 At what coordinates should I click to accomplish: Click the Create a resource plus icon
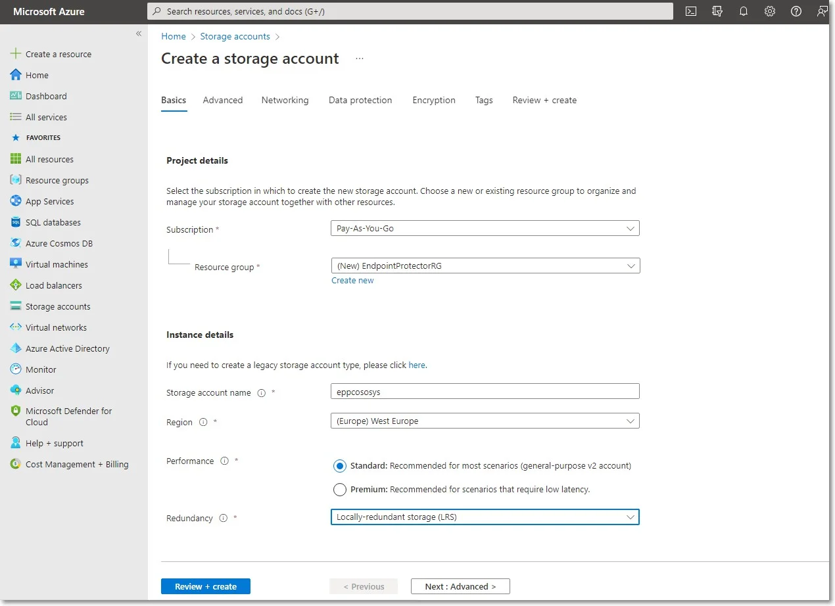tap(16, 54)
